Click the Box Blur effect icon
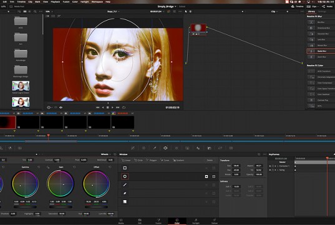The width and height of the screenshot is (335, 225). (311, 22)
